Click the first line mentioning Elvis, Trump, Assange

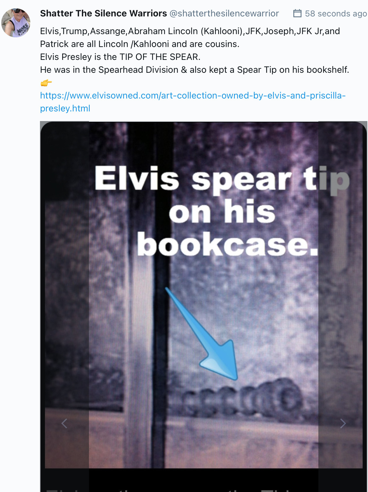[190, 31]
